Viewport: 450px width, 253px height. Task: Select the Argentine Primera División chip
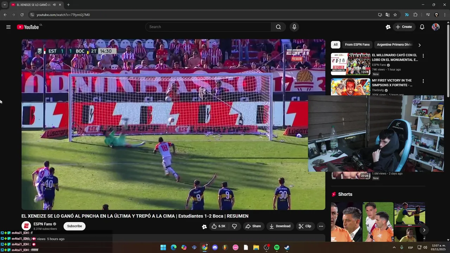[394, 45]
